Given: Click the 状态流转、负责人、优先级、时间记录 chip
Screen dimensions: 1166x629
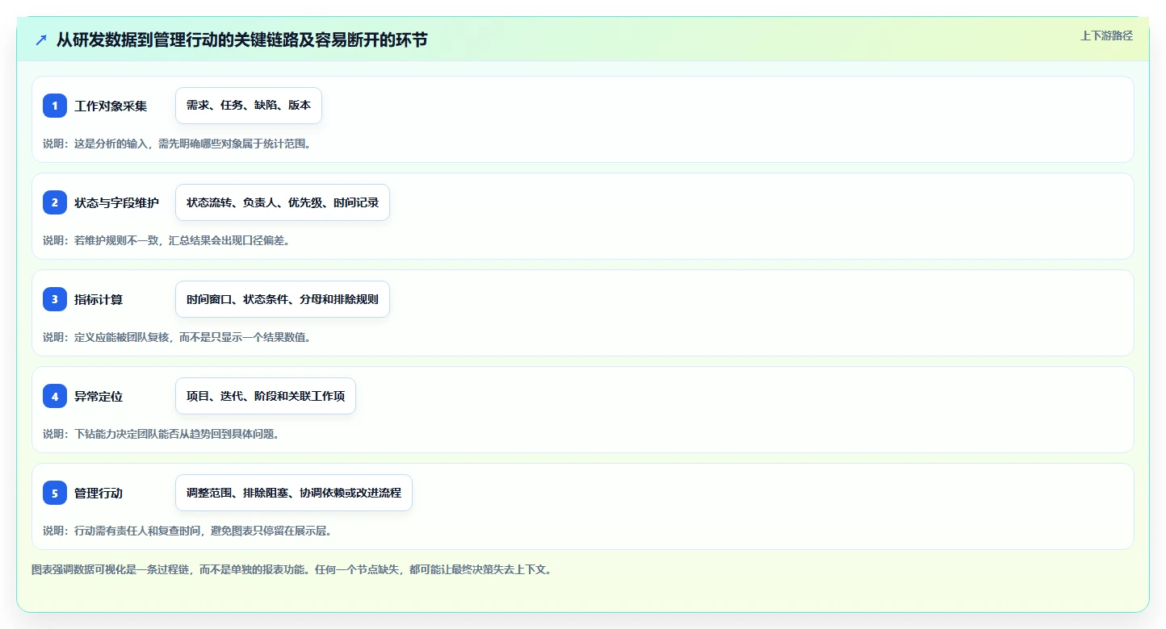Looking at the screenshot, I should (x=283, y=202).
